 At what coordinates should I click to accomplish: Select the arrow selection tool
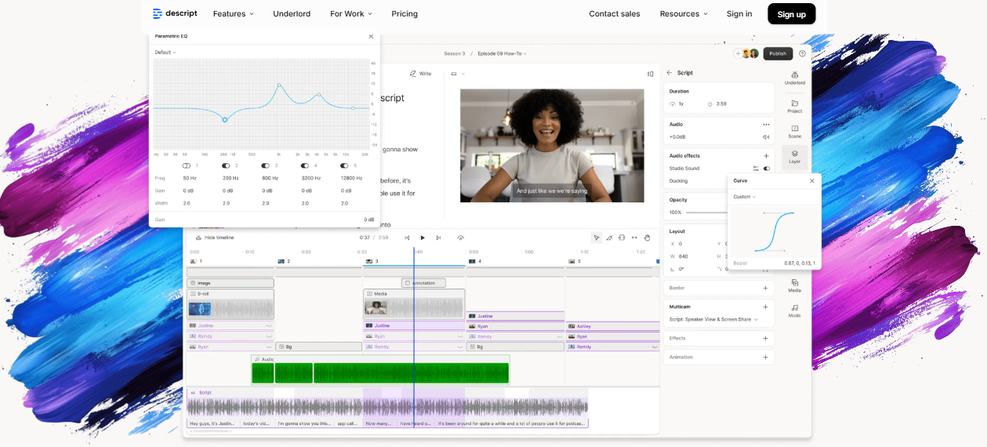(x=597, y=238)
